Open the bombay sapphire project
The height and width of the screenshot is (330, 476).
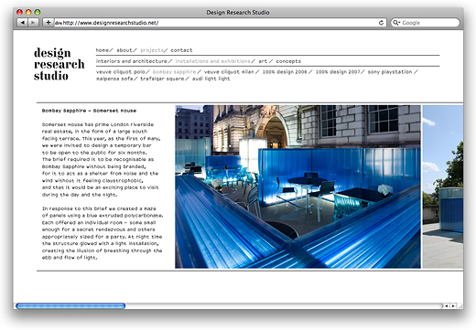(x=174, y=72)
